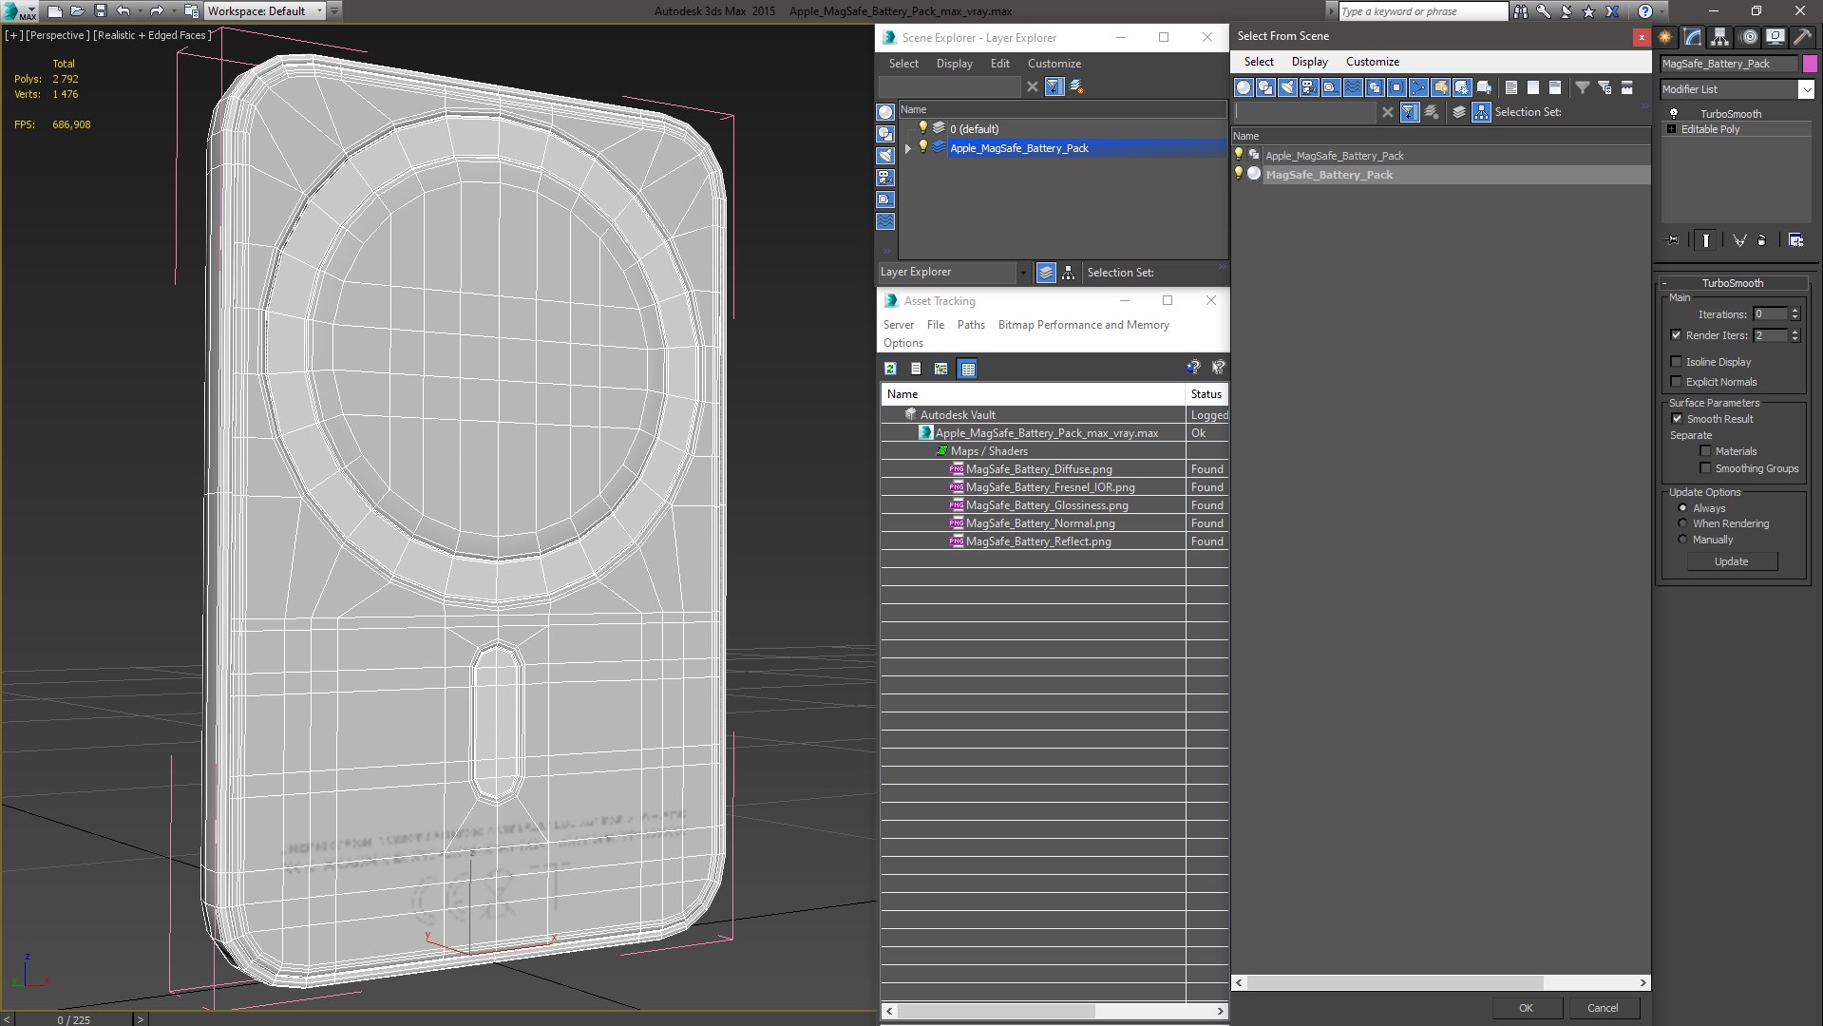Toggle Display Shapes filter in Select From Scene
The height and width of the screenshot is (1026, 1823).
1265,87
